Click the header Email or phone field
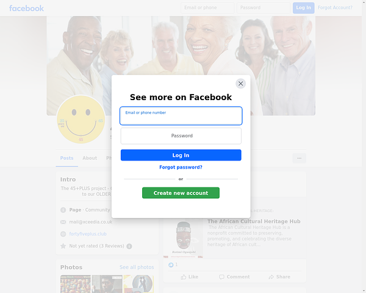Image resolution: width=366 pixels, height=293 pixels. 207,8
